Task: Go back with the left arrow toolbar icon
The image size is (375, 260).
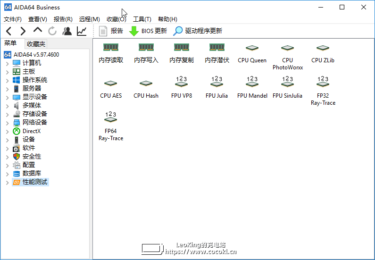Action: pos(9,31)
